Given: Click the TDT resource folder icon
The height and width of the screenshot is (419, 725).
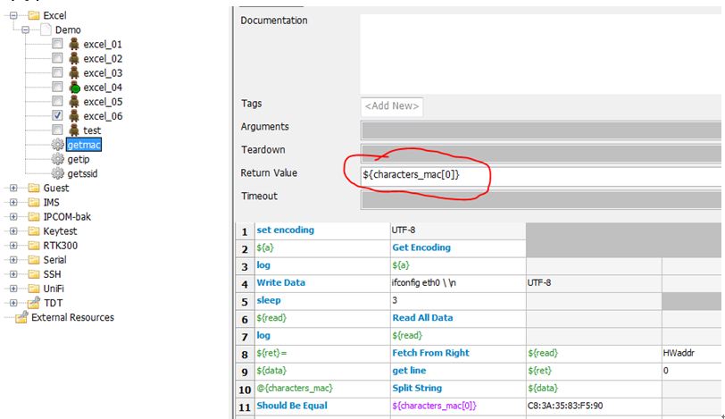Looking at the screenshot, I should [x=34, y=303].
